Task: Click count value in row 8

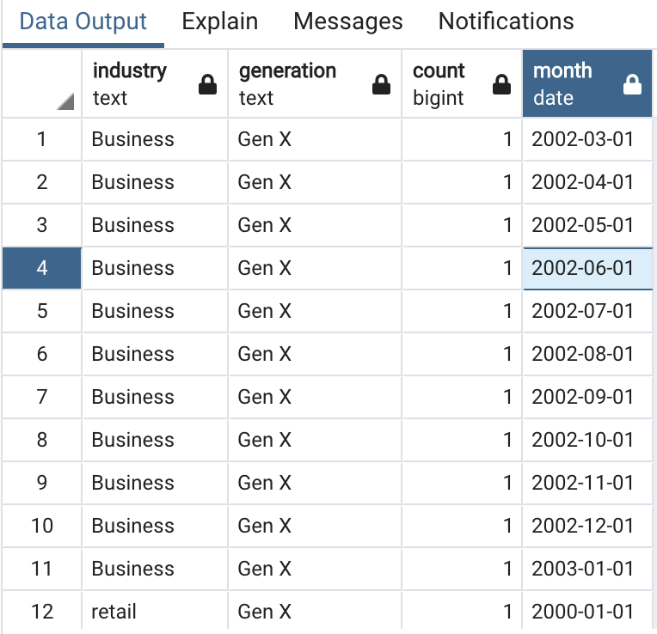Action: (462, 440)
